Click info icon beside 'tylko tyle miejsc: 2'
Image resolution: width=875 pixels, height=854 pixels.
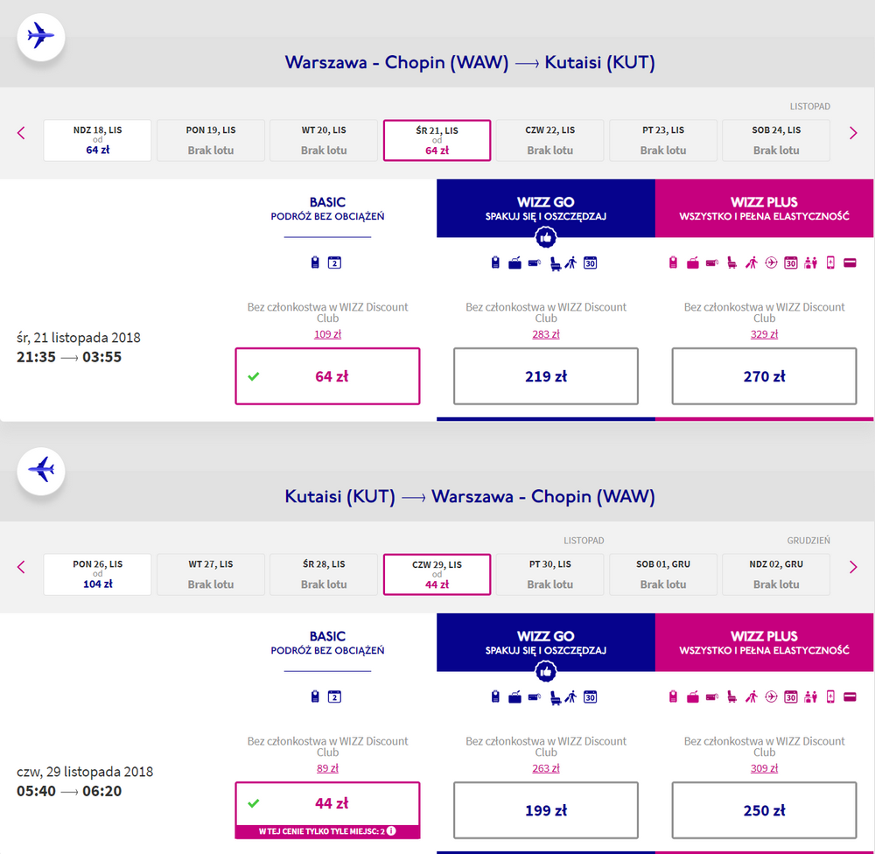click(x=392, y=831)
